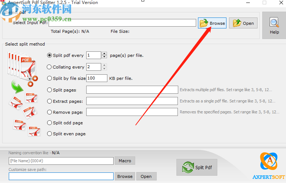Decrease 'Split pdf every' page count with down arrow

[104, 57]
